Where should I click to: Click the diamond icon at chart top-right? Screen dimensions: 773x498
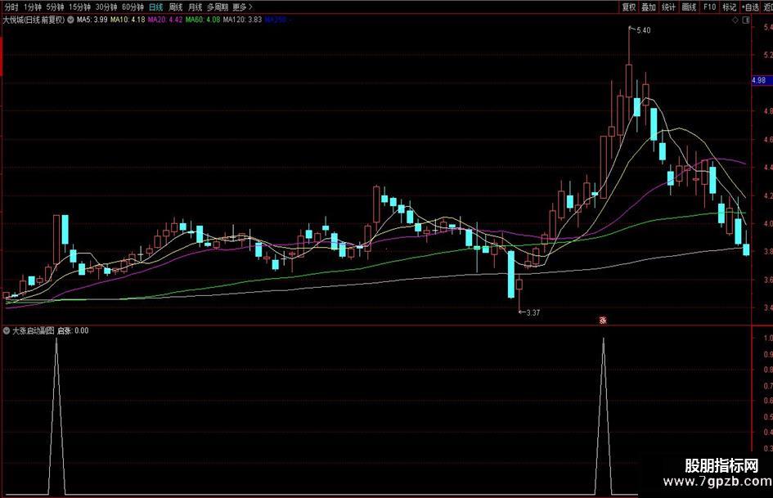(x=735, y=20)
